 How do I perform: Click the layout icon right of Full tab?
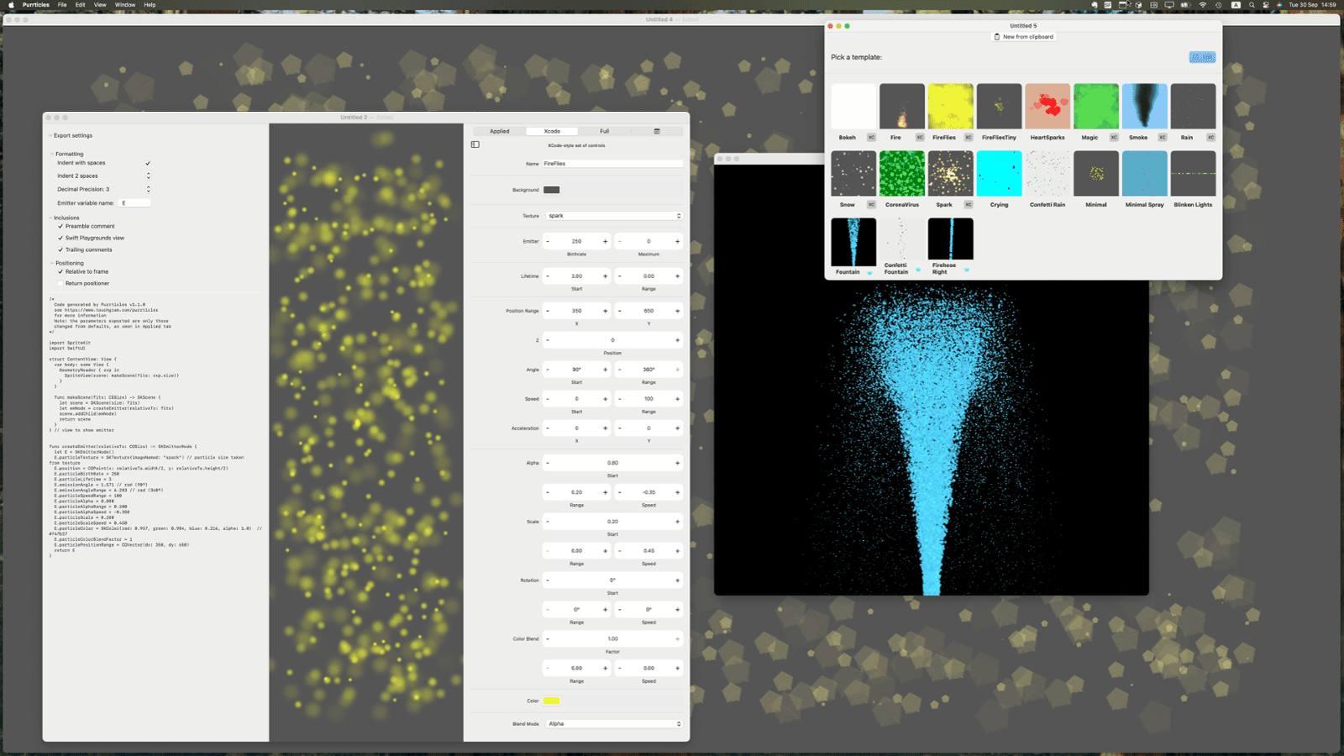pyautogui.click(x=657, y=131)
